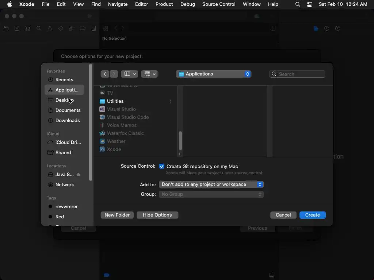The image size is (374, 280).
Task: Open Control Center in menu bar
Action: pos(310,4)
